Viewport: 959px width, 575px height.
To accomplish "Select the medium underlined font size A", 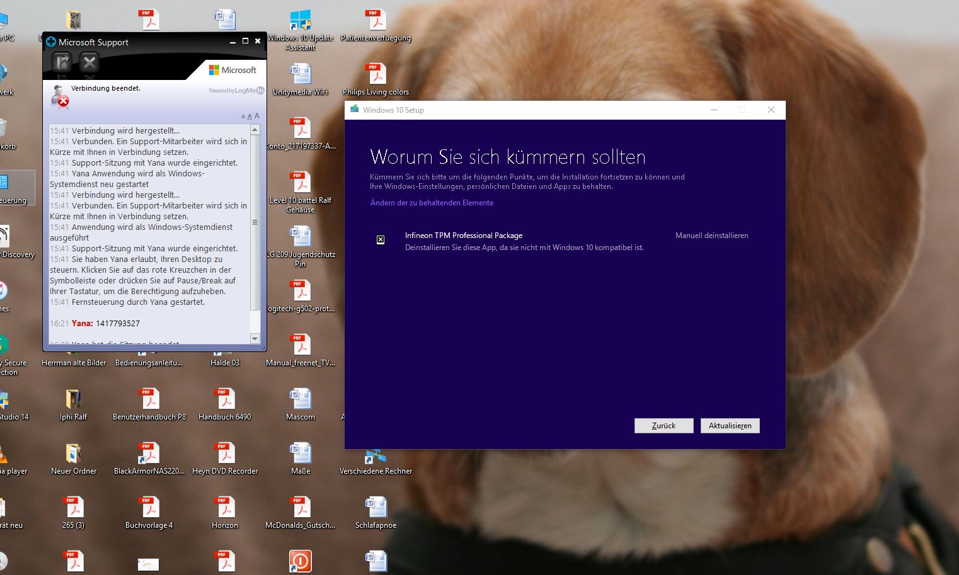I will pyautogui.click(x=250, y=117).
